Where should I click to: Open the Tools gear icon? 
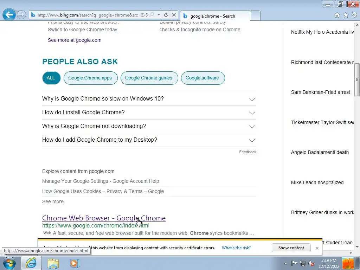(x=354, y=15)
